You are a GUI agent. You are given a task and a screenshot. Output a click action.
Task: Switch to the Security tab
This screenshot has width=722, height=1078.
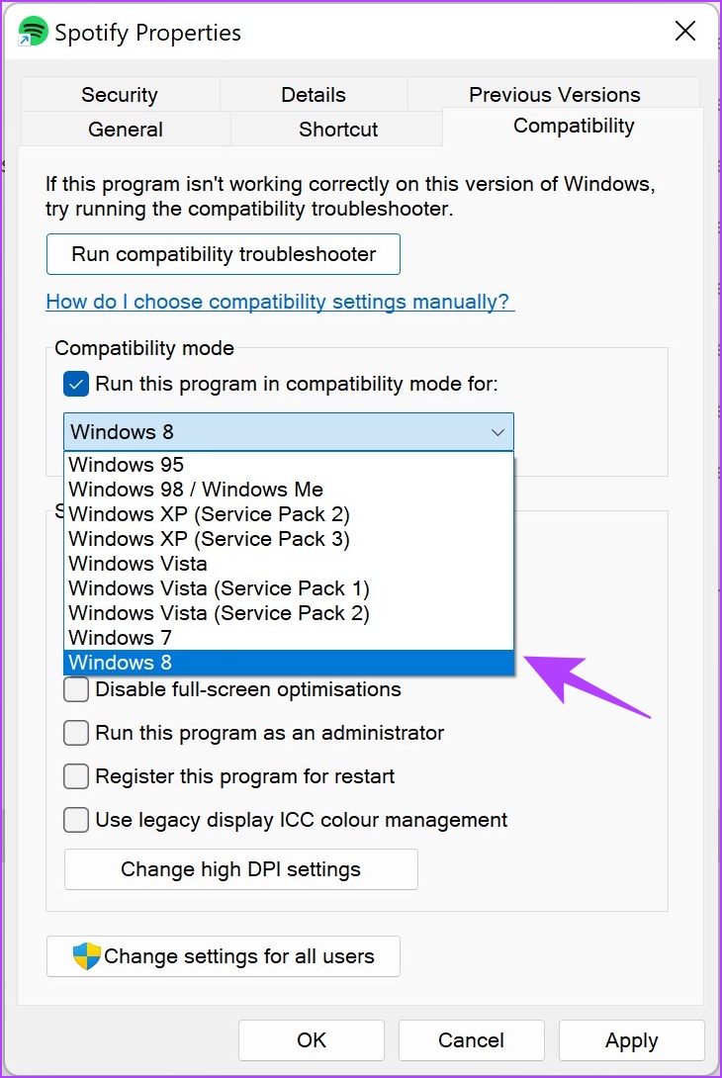pos(121,94)
